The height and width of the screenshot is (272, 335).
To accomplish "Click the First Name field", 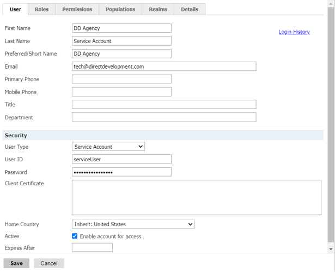I will 121,28.
